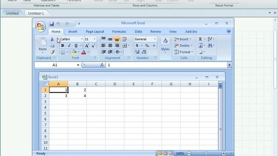The width and height of the screenshot is (278, 156).
Task: Increase decimal places
Action: (x=137, y=52)
